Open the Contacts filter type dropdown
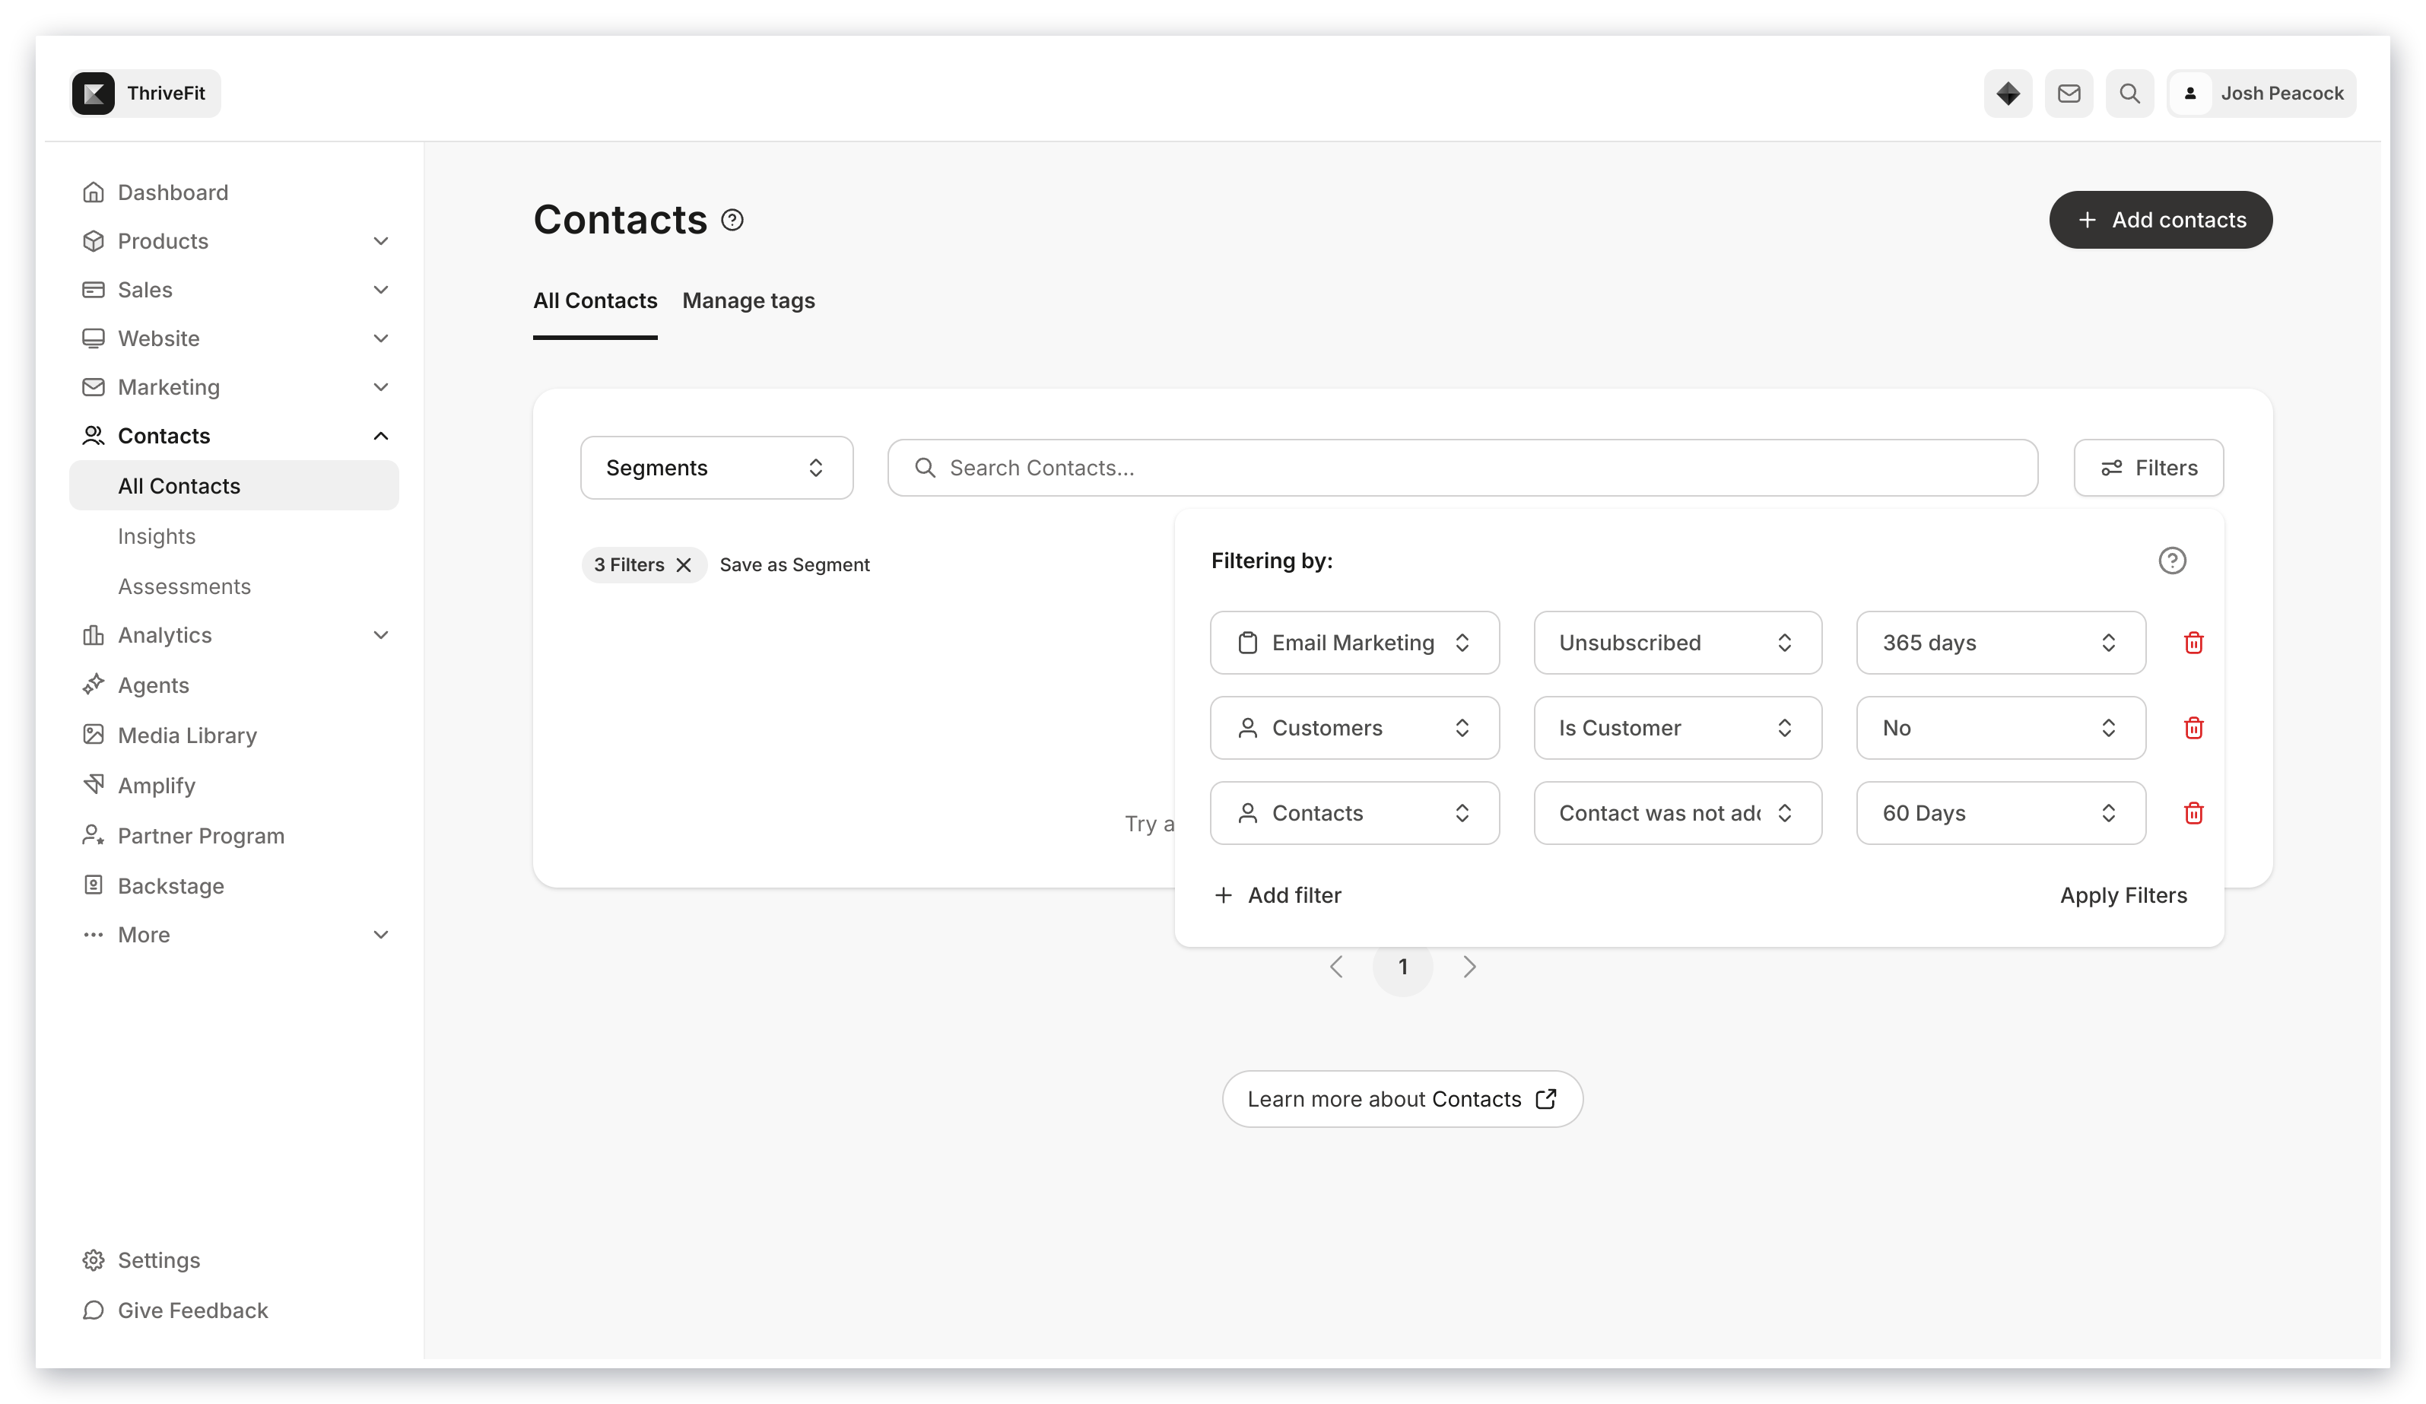The height and width of the screenshot is (1404, 2426). [x=1354, y=813]
